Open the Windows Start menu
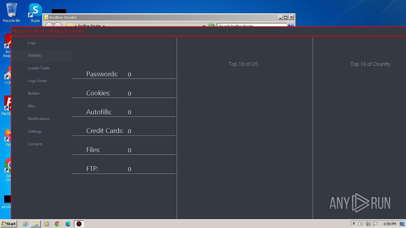The width and height of the screenshot is (406, 228). (x=9, y=224)
